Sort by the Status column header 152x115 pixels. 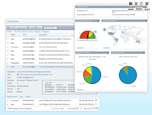coord(13,35)
